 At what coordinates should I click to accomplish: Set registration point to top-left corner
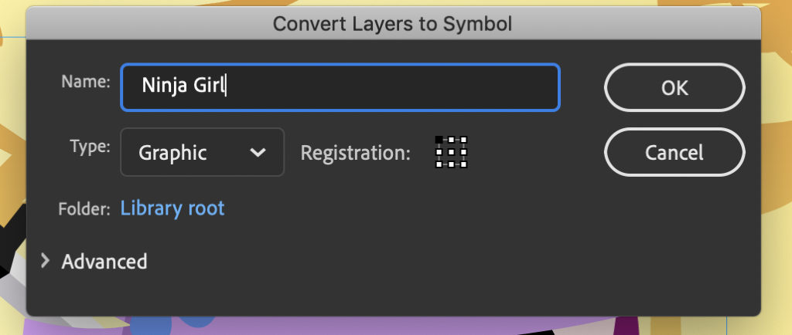[x=439, y=139]
